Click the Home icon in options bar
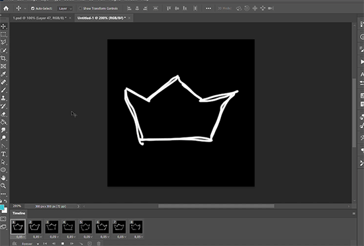Viewport: 364px width, 246px height. (x=6, y=9)
